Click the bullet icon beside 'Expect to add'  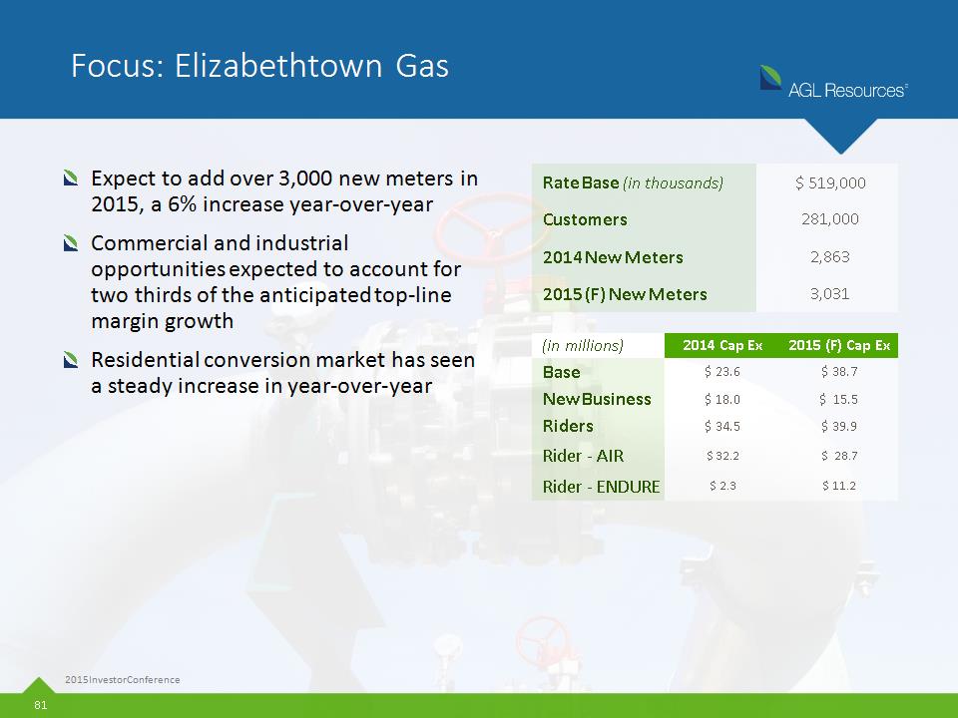pos(71,180)
